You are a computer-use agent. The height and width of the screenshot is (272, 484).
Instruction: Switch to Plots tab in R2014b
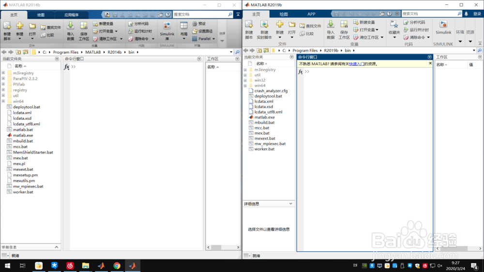coord(41,15)
